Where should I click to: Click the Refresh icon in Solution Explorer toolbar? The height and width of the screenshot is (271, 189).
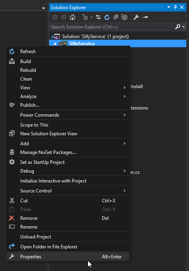[107, 17]
